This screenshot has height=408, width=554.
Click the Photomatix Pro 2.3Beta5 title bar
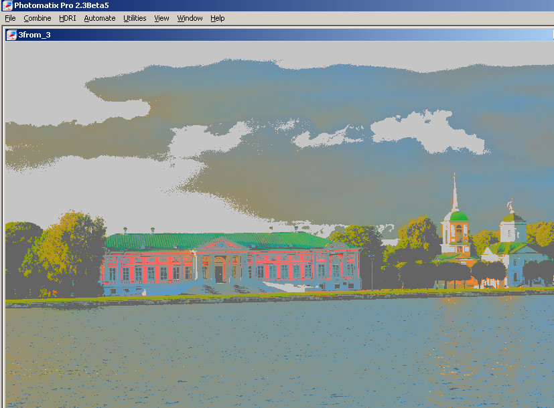click(x=268, y=5)
